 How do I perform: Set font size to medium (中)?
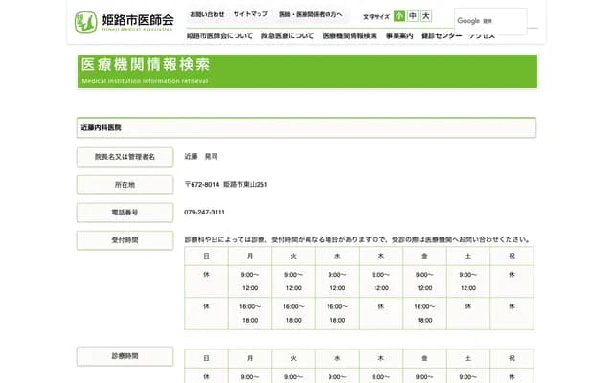413,16
